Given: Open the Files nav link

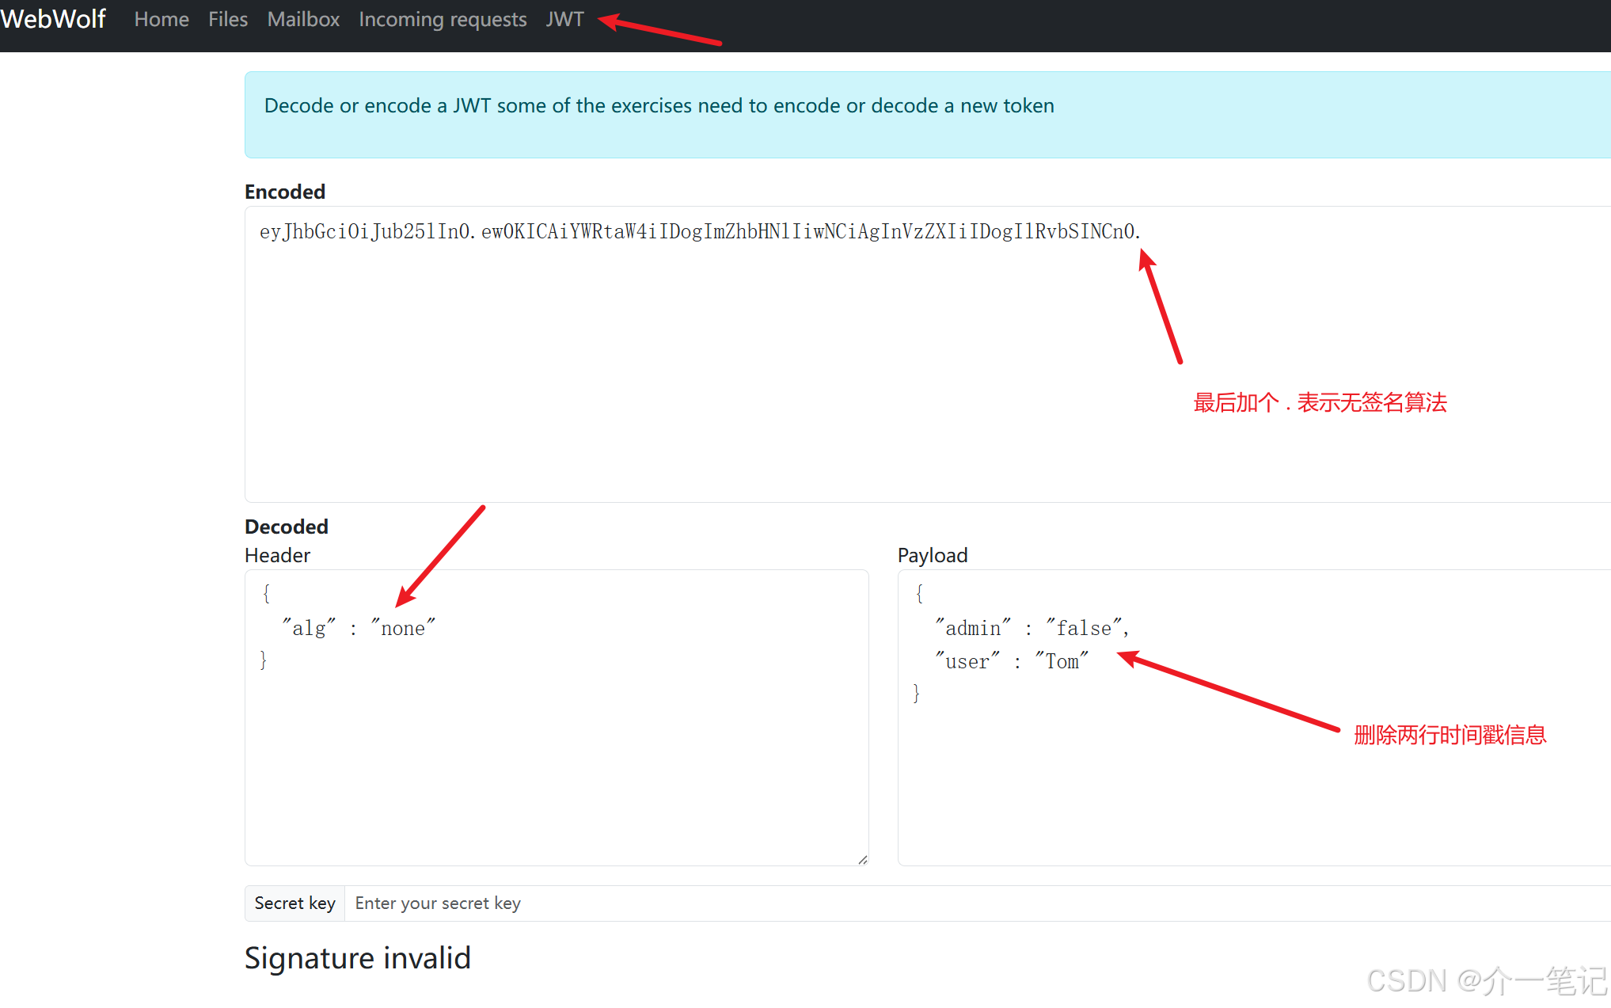Looking at the screenshot, I should 228,19.
